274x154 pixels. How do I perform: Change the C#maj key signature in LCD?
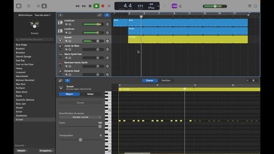click(x=151, y=8)
